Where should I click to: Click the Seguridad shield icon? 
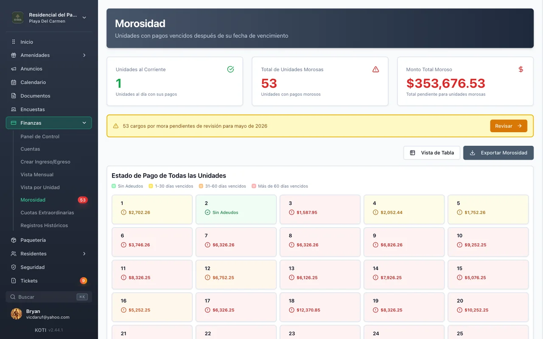[14, 267]
